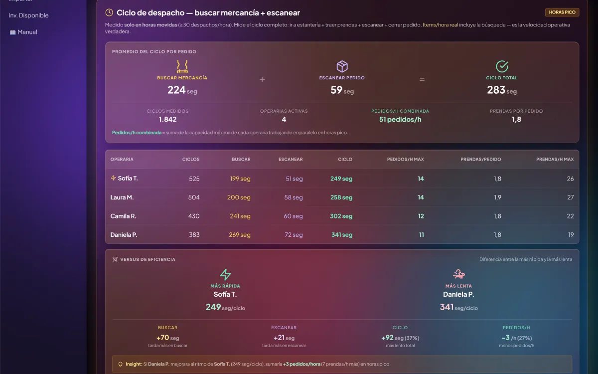
Task: Click the 258 seg cycle value
Action: pos(341,197)
